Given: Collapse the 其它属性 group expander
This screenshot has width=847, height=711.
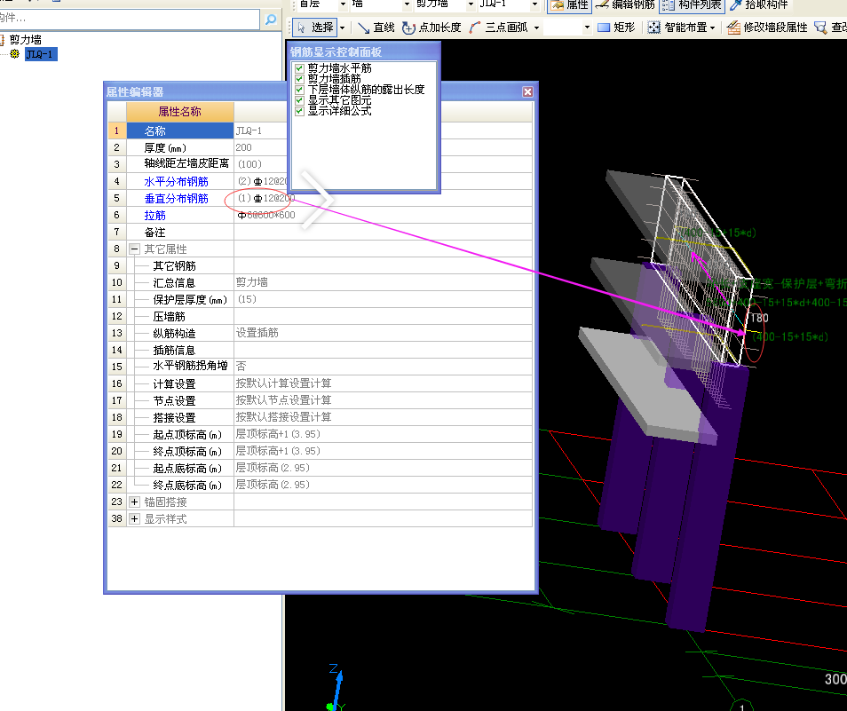Looking at the screenshot, I should [x=134, y=249].
